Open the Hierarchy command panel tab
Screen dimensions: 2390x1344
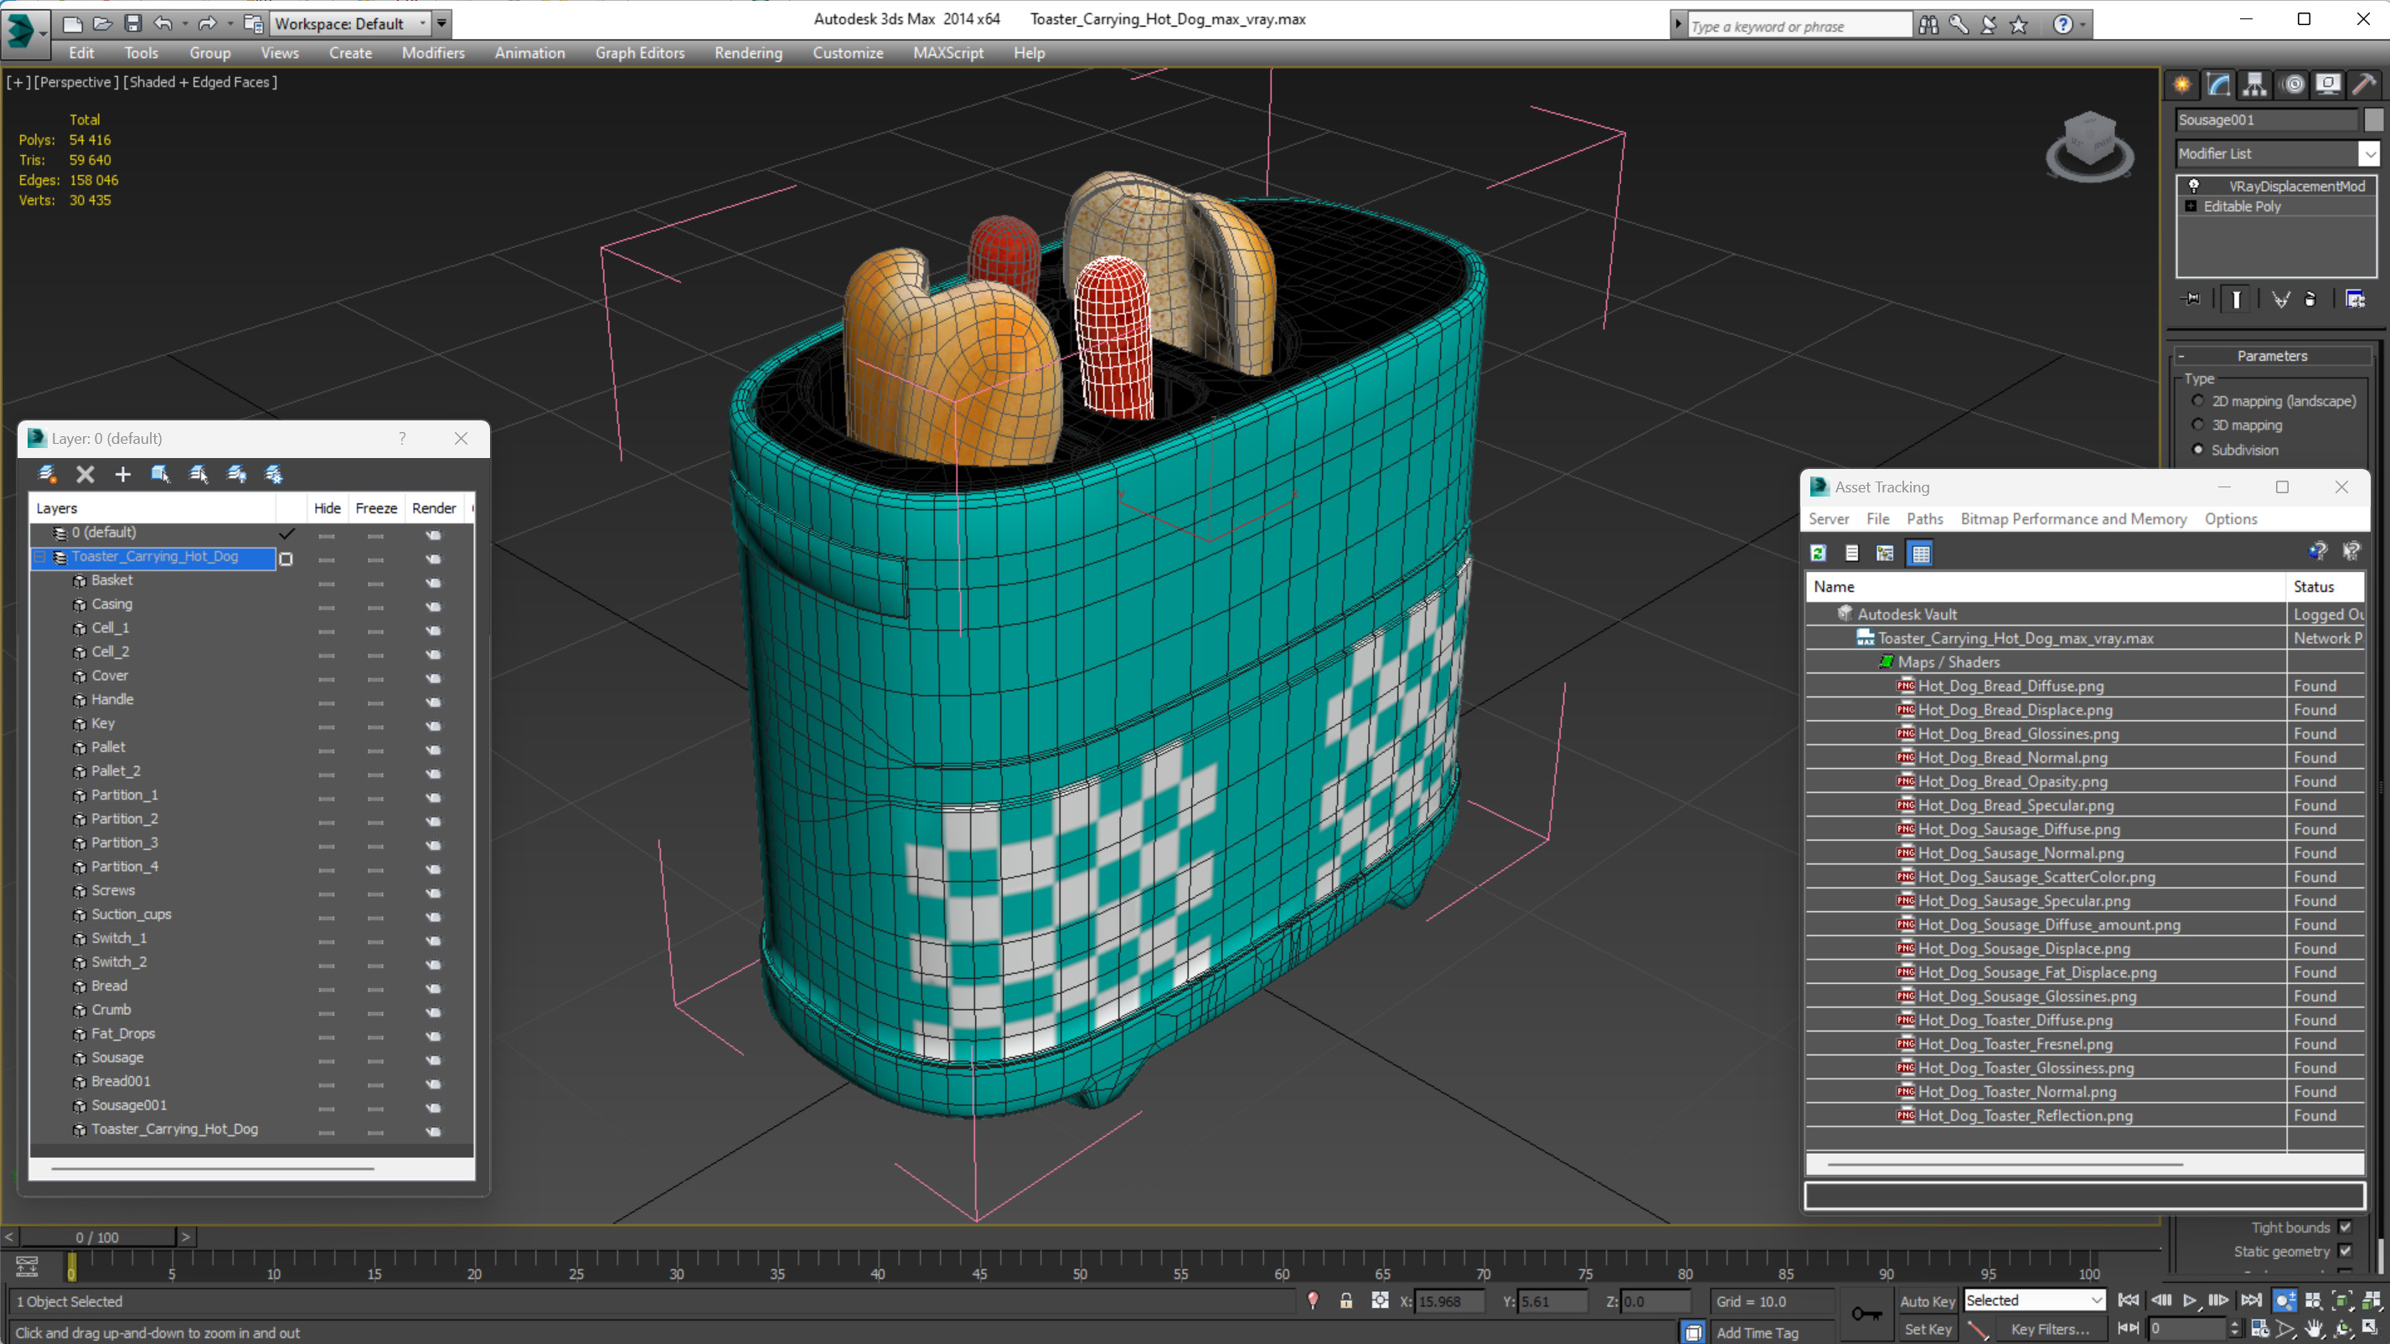click(2254, 85)
